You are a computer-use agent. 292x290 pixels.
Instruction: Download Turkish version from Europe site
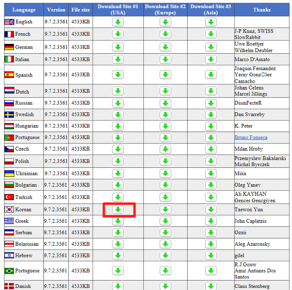pos(165,197)
